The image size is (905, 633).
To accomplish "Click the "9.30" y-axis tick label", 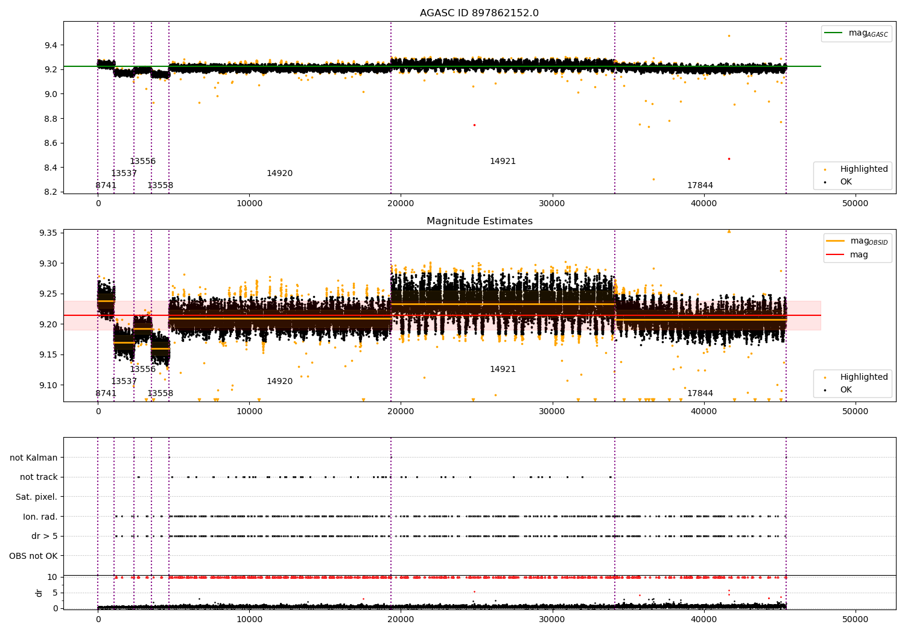I will coord(48,263).
